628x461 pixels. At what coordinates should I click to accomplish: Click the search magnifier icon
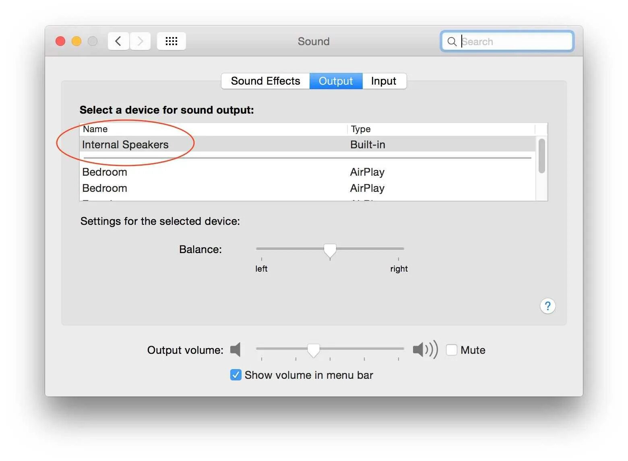(452, 41)
